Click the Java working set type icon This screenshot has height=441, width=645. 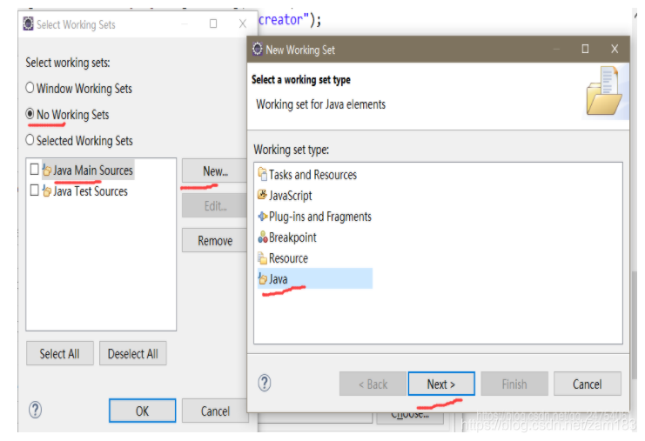tap(263, 279)
